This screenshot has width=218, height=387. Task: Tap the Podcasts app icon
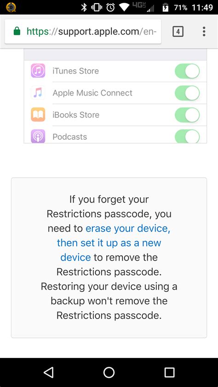(x=38, y=136)
